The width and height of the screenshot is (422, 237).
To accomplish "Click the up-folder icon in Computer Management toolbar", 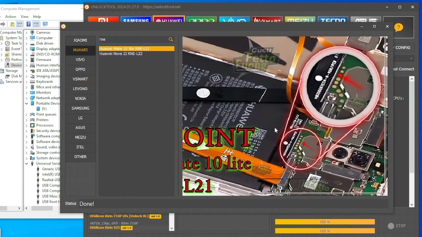I will click(x=12, y=24).
